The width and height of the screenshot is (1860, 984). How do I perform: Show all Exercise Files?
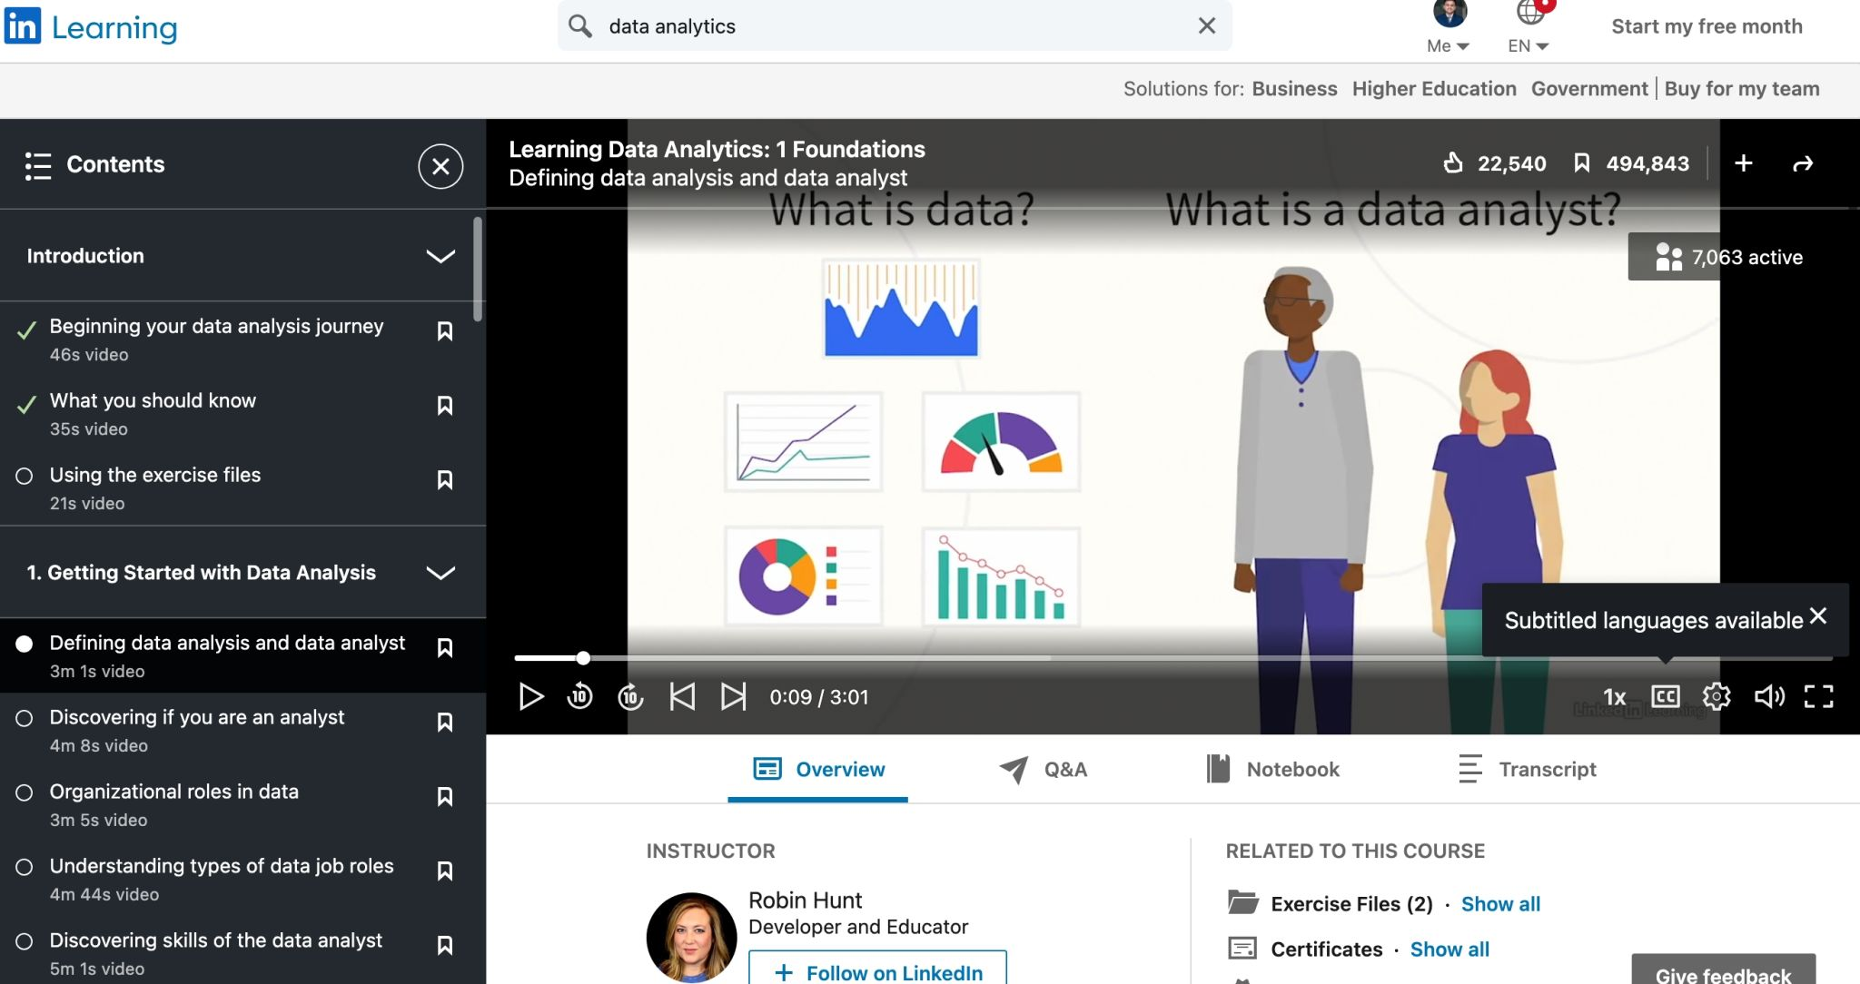click(x=1500, y=904)
